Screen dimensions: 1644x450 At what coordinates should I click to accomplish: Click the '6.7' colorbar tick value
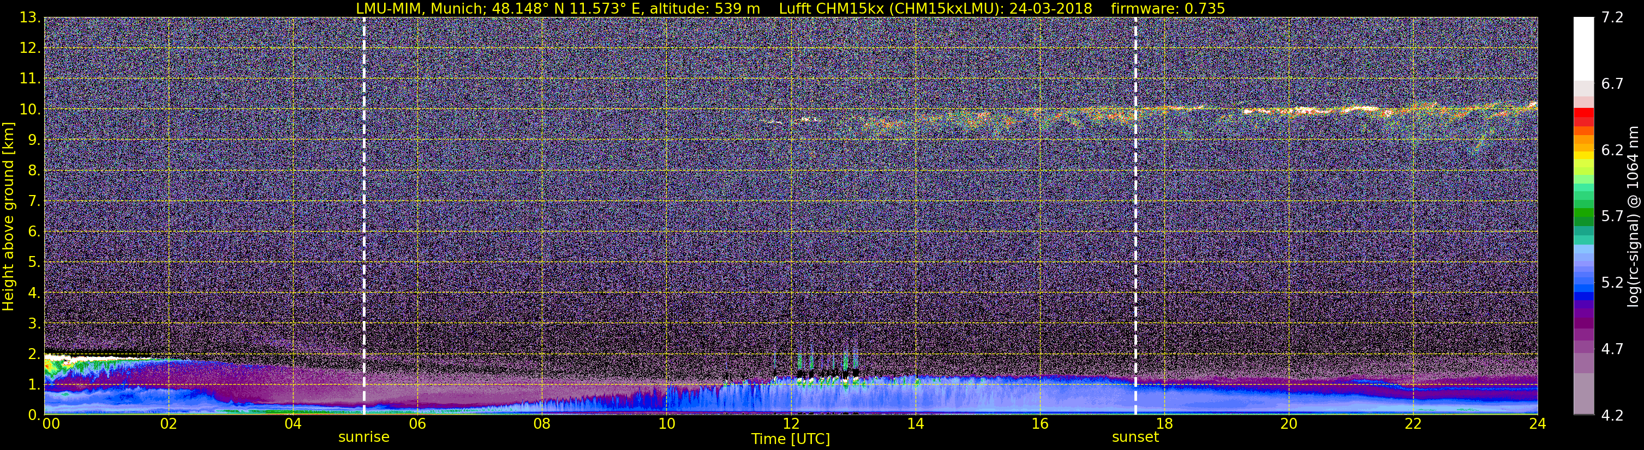click(1612, 83)
